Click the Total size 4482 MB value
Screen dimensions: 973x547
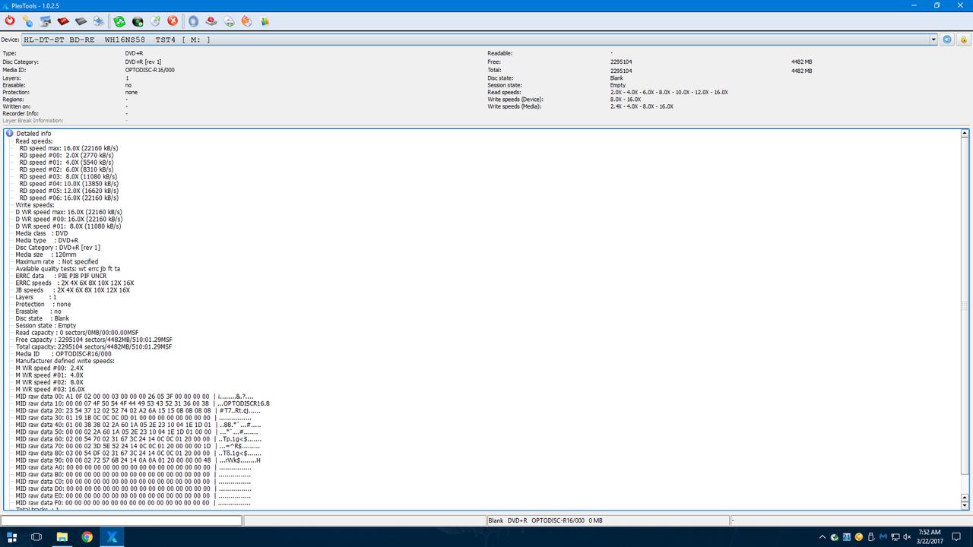[x=801, y=71]
